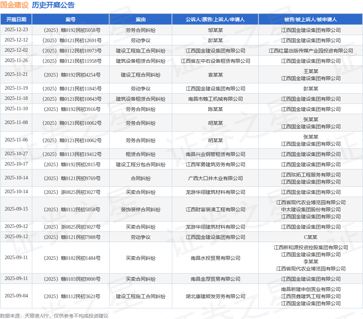Select defendant 江西艮鑫建筑工程有限公司

pos(311,296)
